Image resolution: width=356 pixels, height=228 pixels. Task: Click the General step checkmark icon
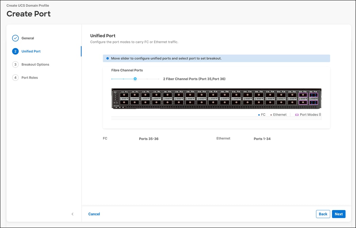[x=15, y=38]
